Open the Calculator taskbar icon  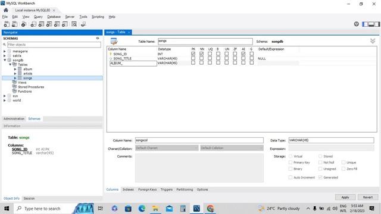pos(183,209)
